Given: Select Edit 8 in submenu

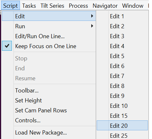Looking at the screenshot, I should pos(122,86).
